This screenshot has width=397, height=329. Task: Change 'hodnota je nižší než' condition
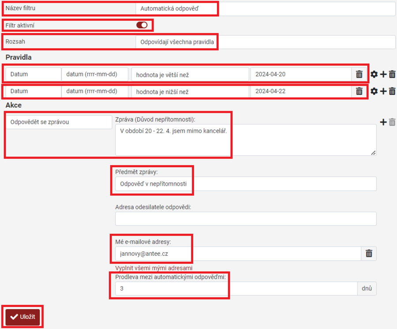point(190,91)
